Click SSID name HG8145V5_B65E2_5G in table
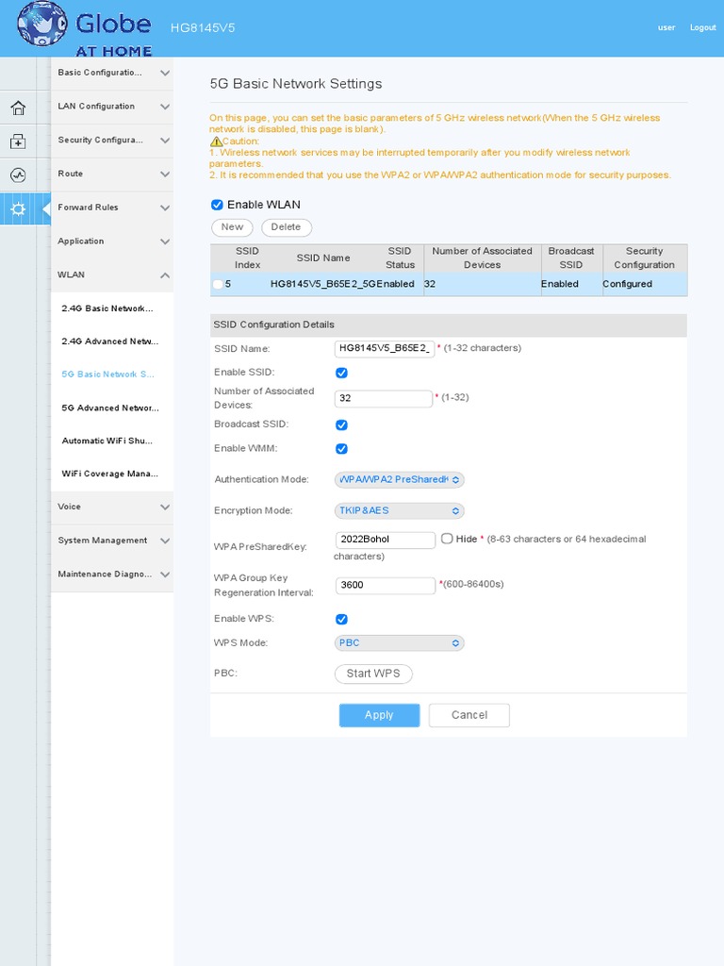Image resolution: width=724 pixels, height=966 pixels. tap(323, 284)
